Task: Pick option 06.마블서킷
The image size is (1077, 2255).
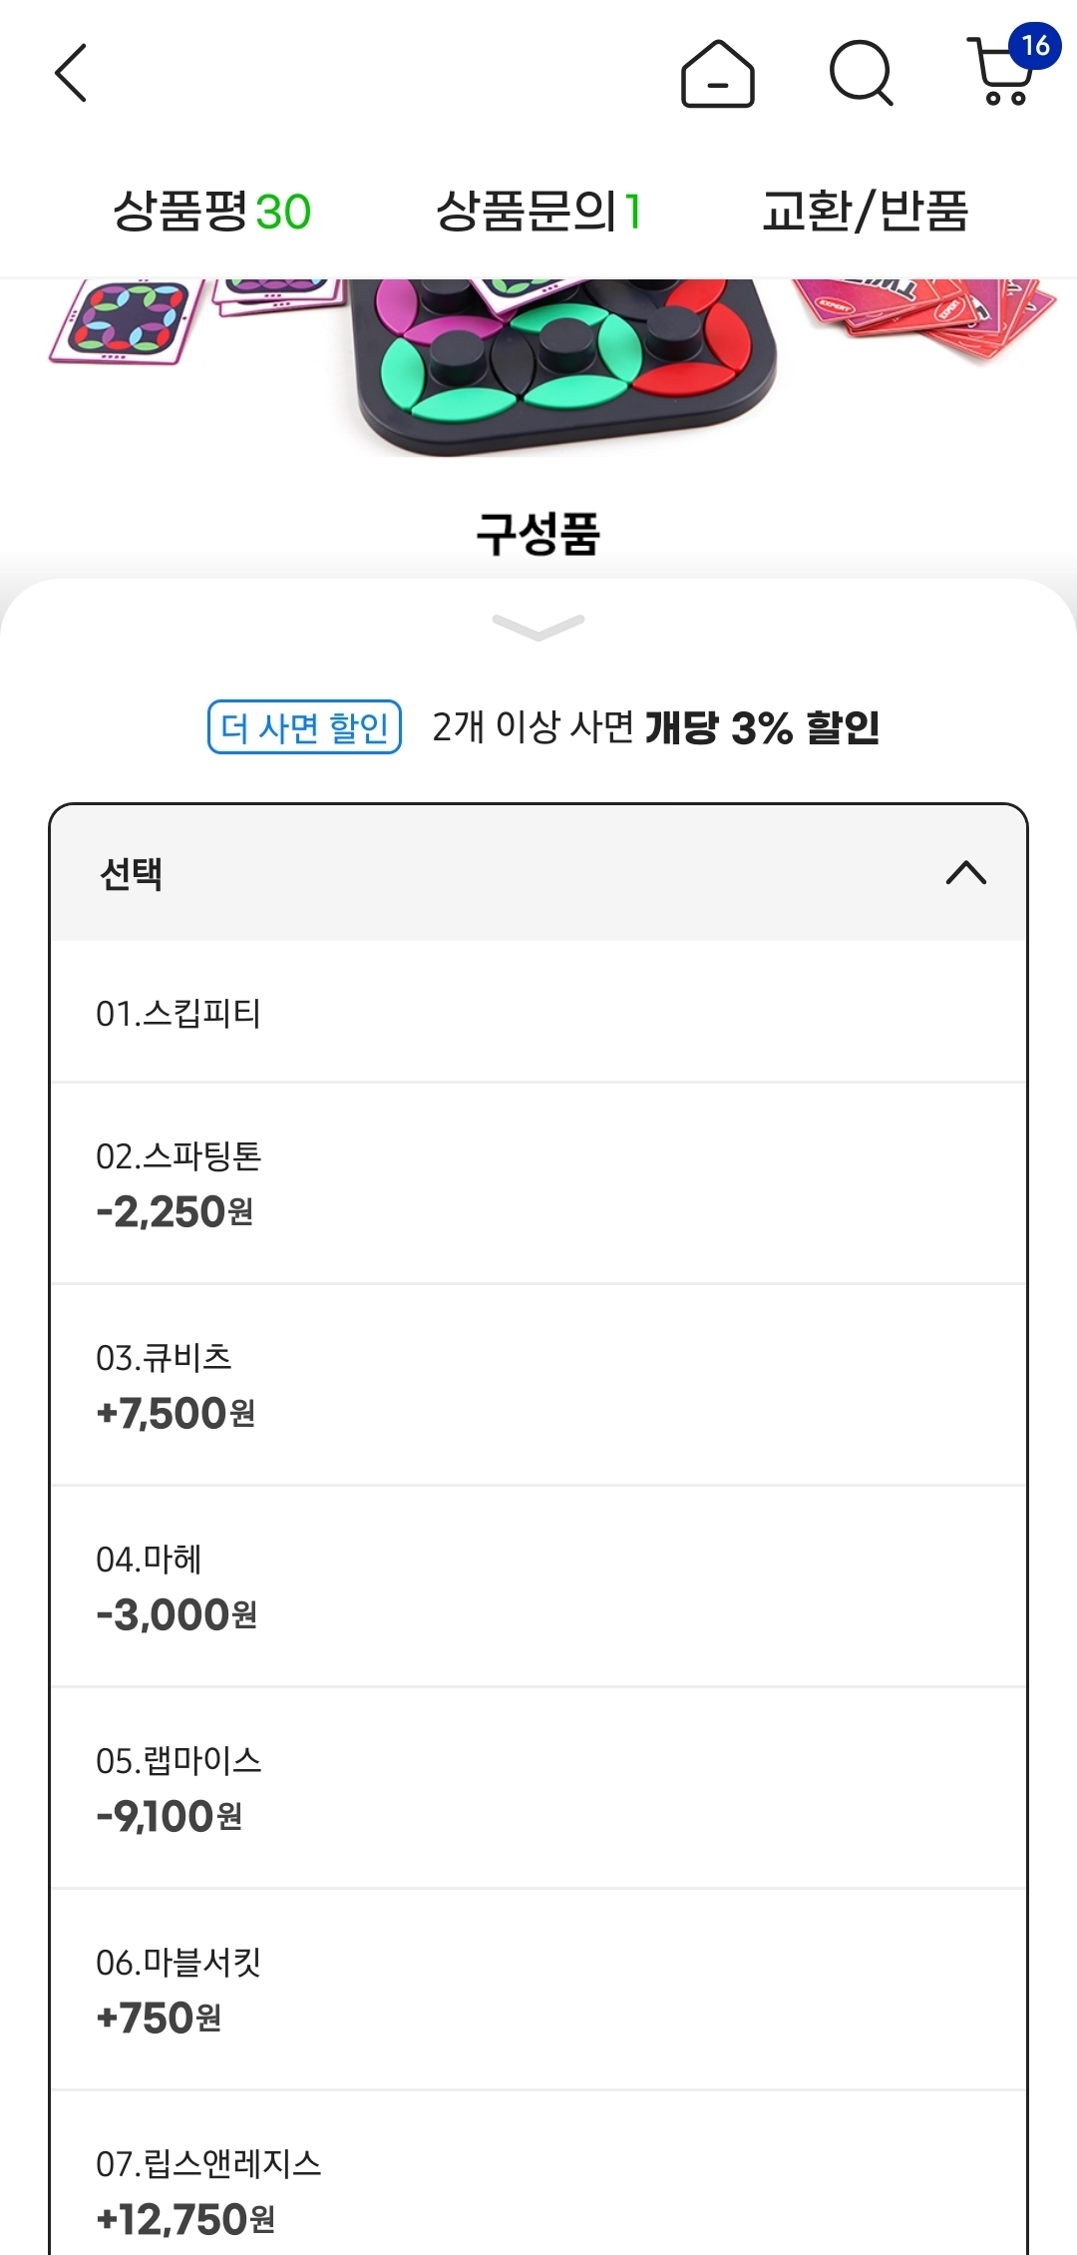Action: coord(538,1991)
